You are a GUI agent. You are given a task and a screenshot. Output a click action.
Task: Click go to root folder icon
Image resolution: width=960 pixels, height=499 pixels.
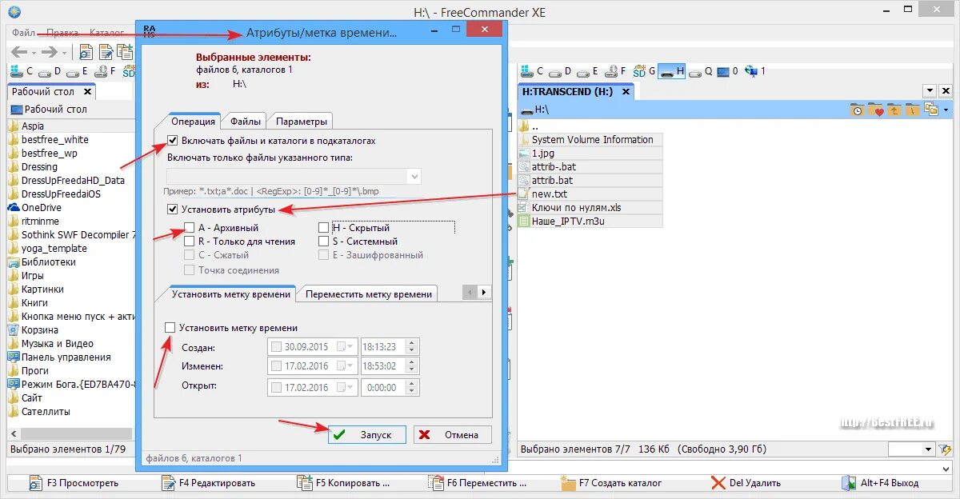(x=912, y=110)
